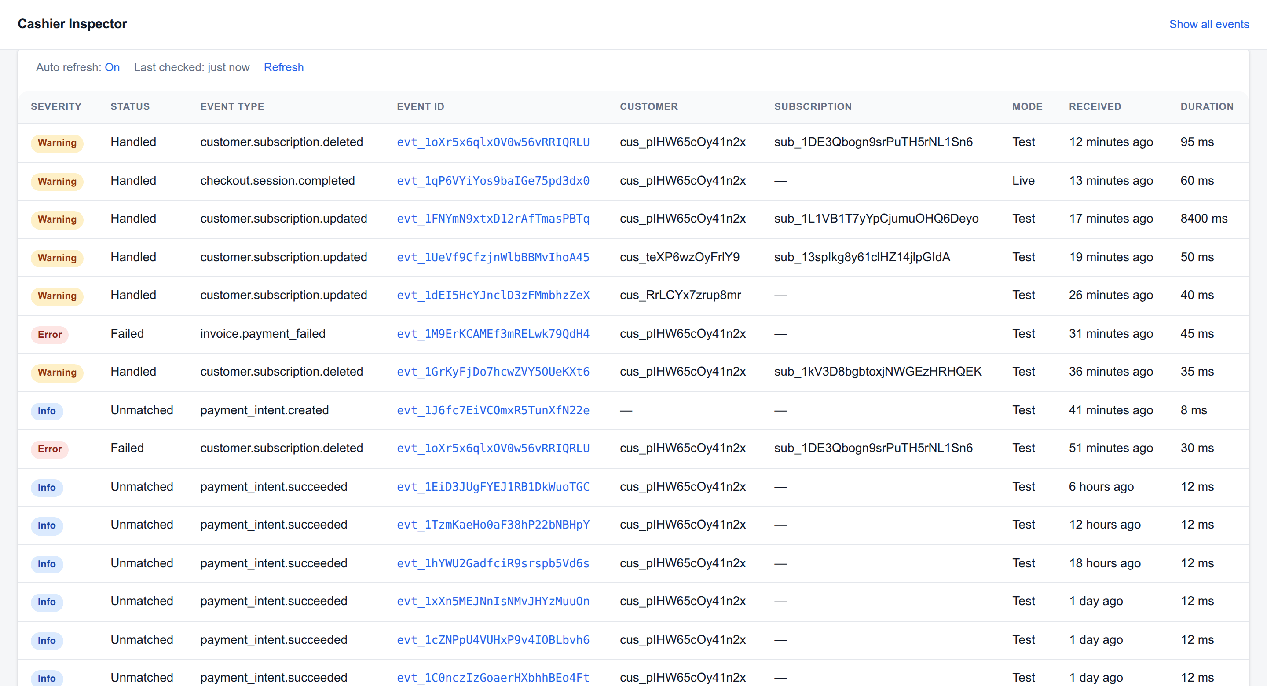1267x686 pixels.
Task: Click the 18 hours ago timestamp
Action: [1105, 564]
